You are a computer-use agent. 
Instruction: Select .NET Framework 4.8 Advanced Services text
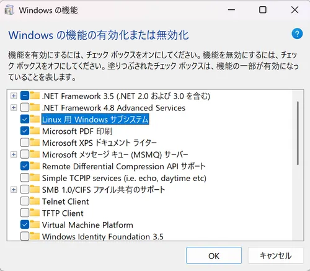pyautogui.click(x=113, y=108)
